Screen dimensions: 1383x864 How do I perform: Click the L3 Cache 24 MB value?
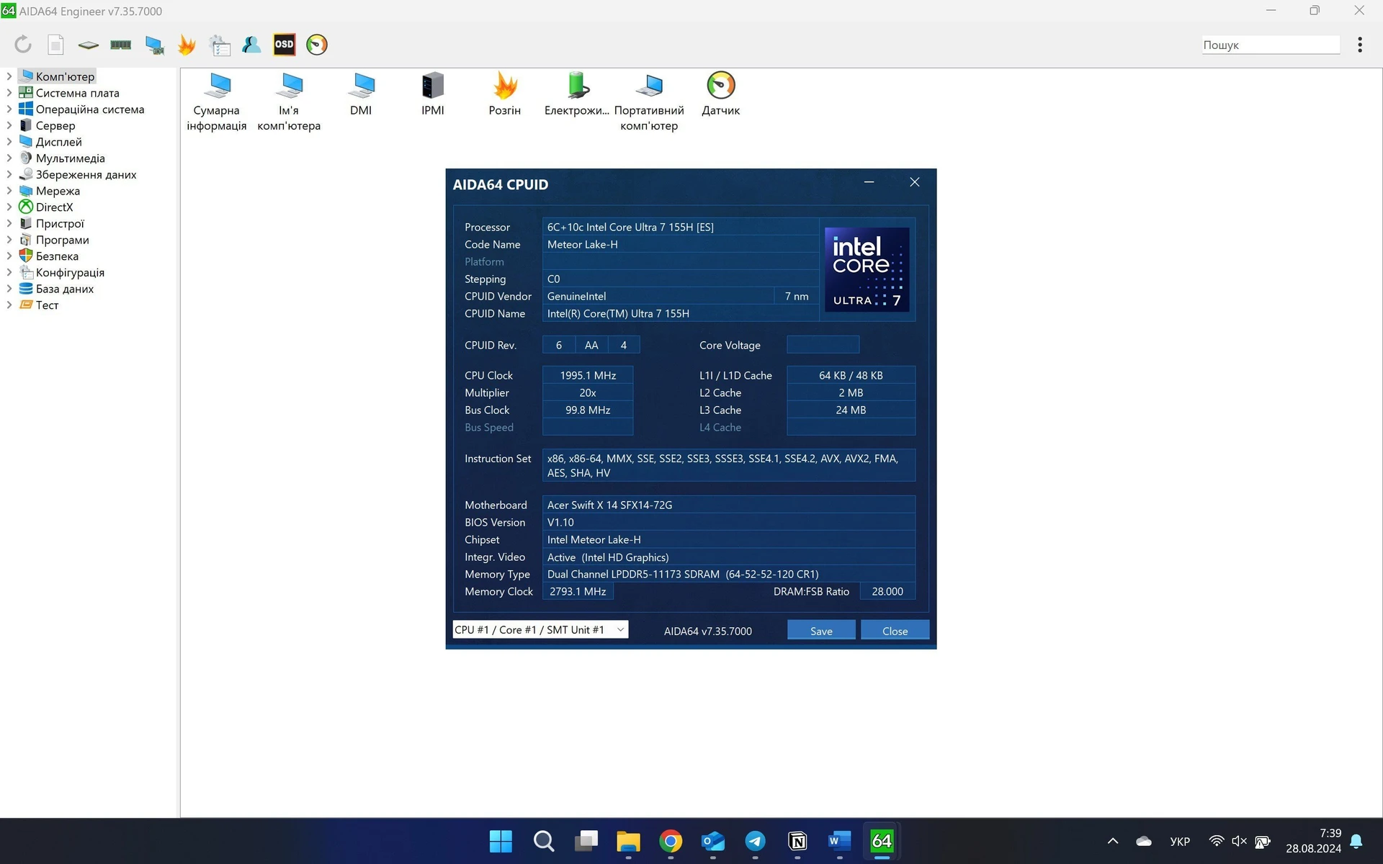coord(851,410)
